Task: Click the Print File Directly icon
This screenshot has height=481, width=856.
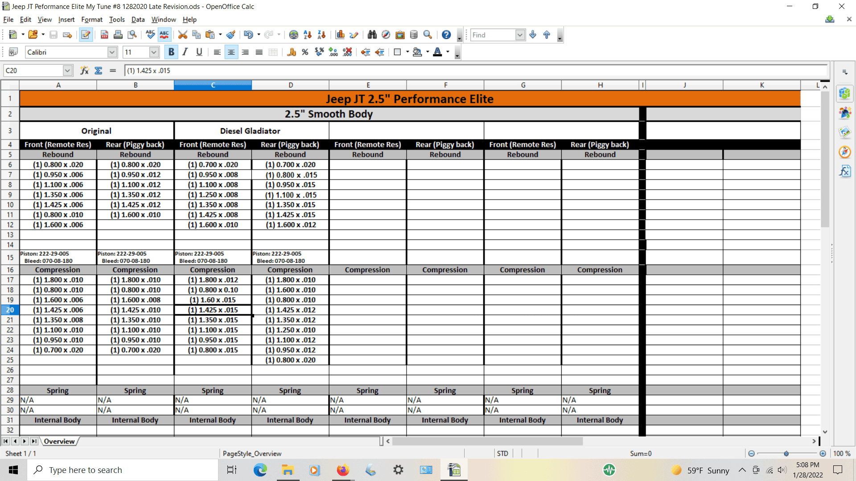Action: (118, 35)
